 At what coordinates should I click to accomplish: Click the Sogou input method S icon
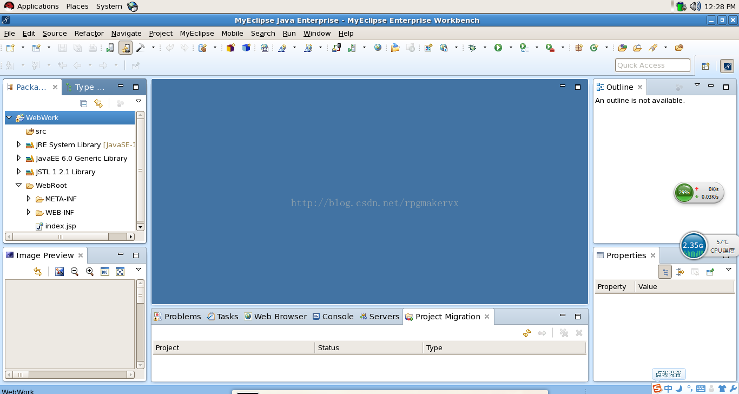657,388
